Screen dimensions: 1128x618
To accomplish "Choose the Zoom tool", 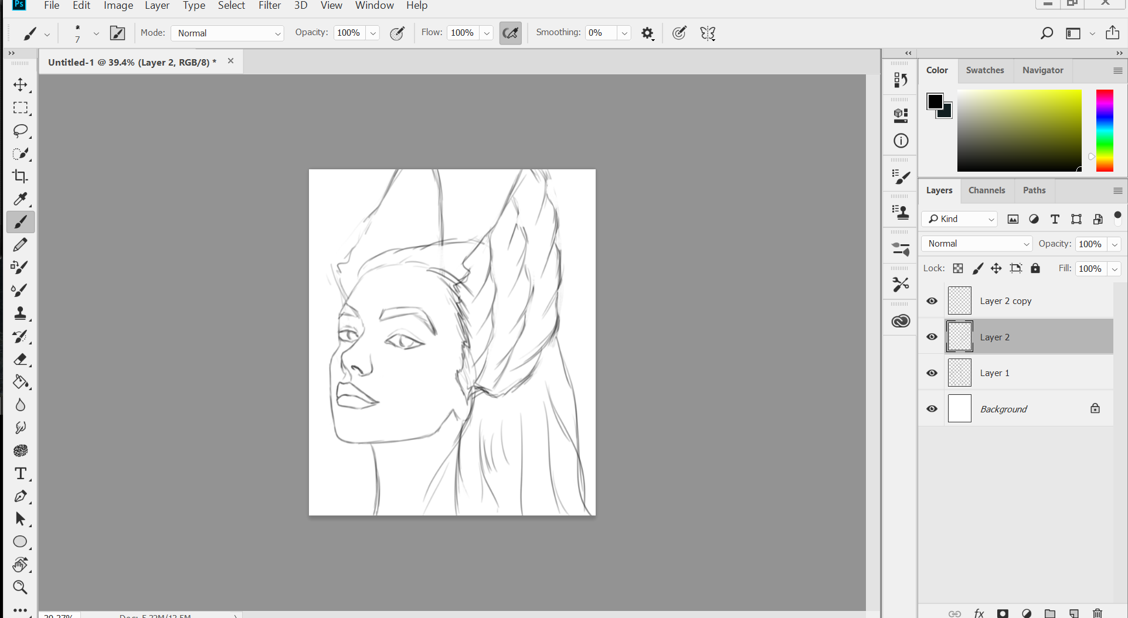I will pyautogui.click(x=21, y=587).
